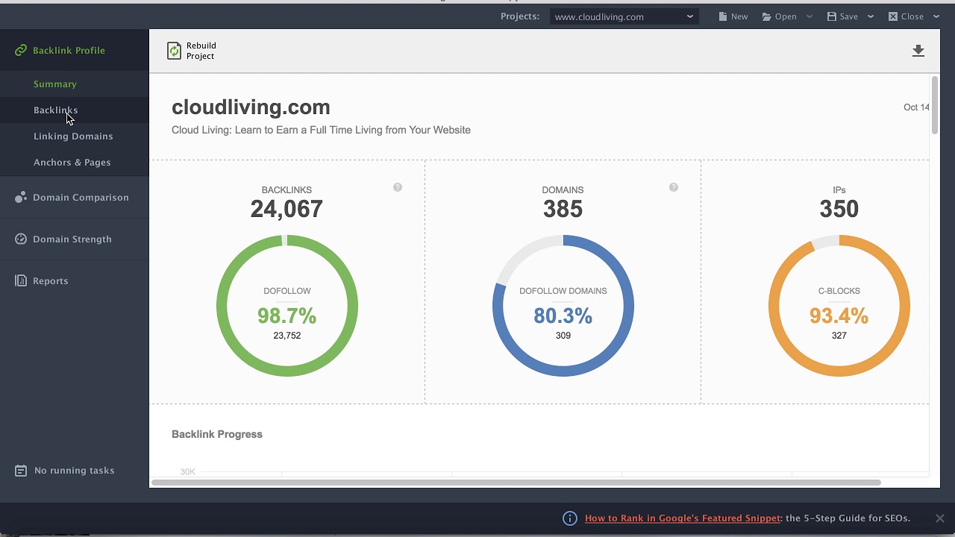Screen dimensions: 955x537
Task: Open the Projects dropdown with www.cloudliving.com
Action: [x=624, y=16]
